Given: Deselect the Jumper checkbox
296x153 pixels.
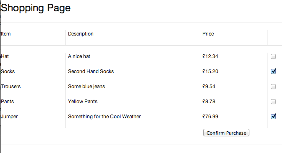Looking at the screenshot, I should coord(273,116).
